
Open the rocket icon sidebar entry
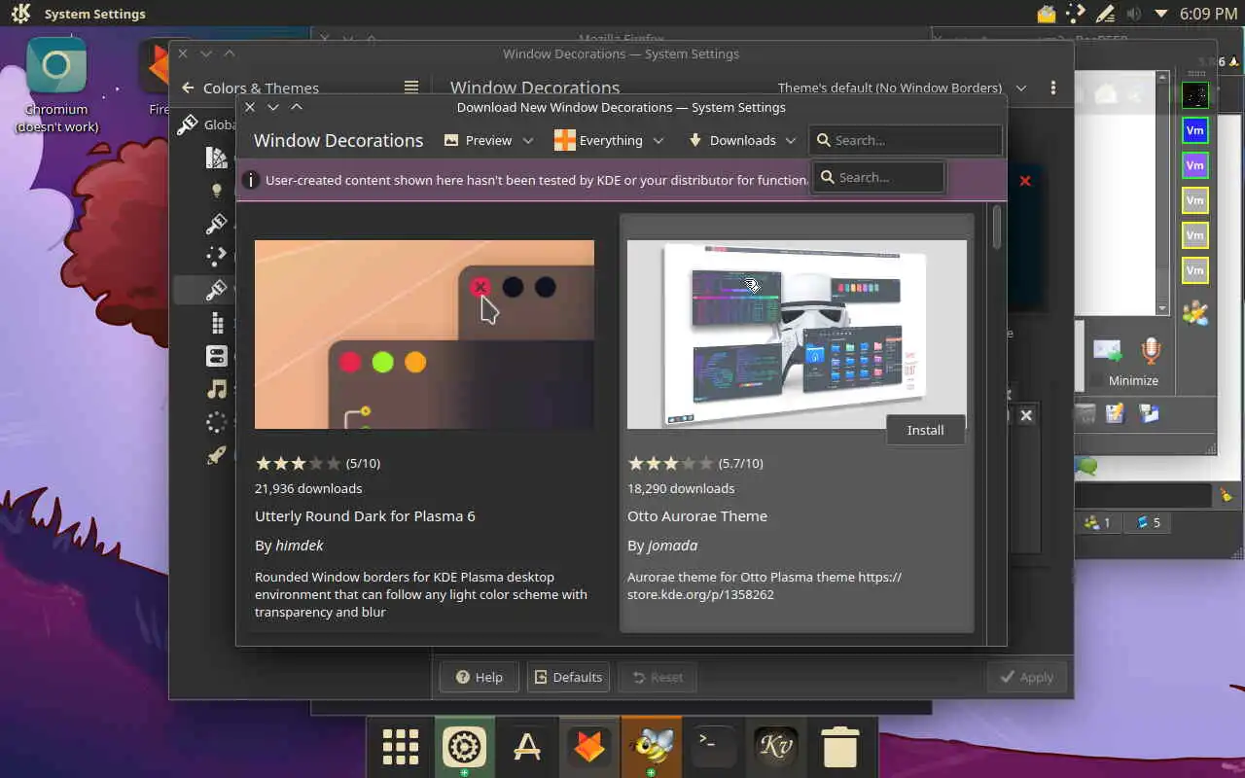[216, 455]
